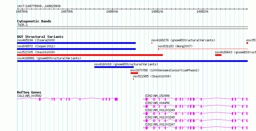Click the 148790k ruler tick label
Image resolution: width=256 pixels, height=131 pixels.
[x=67, y=11]
